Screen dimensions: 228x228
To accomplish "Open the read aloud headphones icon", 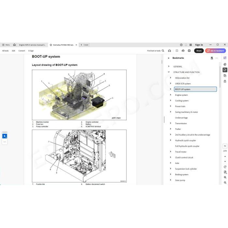I will 169,50.
